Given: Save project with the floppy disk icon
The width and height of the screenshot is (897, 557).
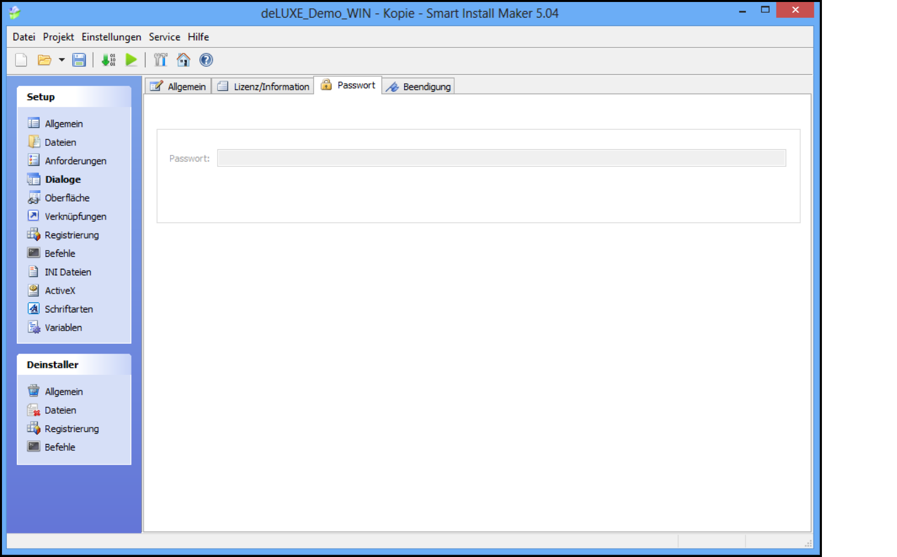Looking at the screenshot, I should [79, 60].
